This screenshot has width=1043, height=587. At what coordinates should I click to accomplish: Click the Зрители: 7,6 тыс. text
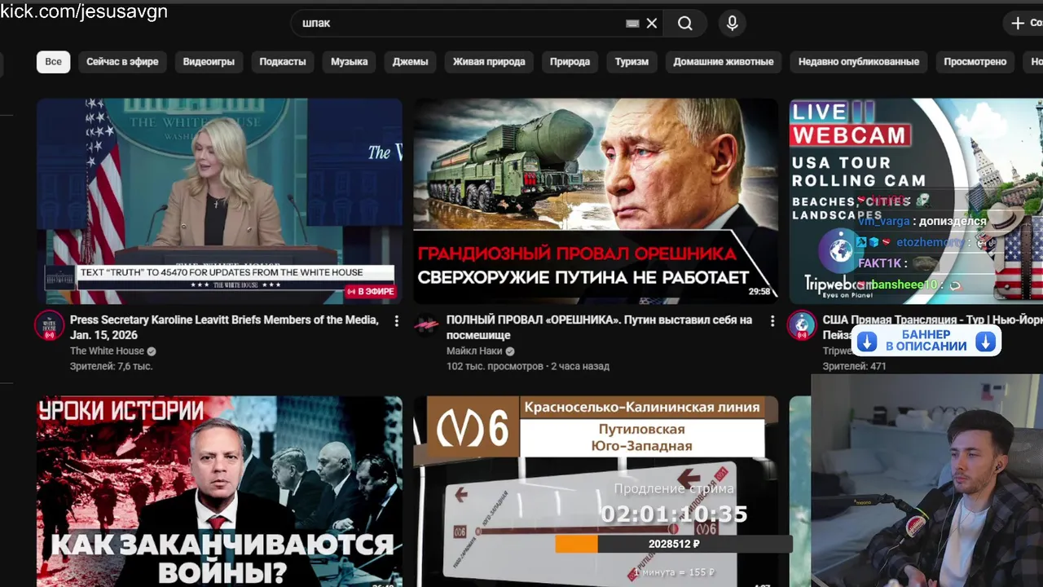(111, 367)
